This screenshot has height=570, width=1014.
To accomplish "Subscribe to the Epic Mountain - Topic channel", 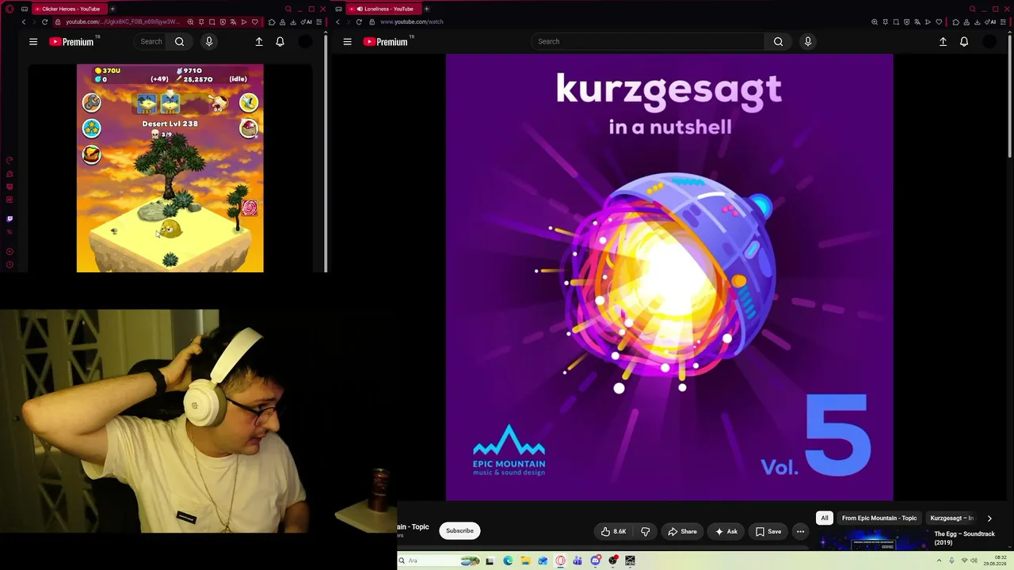I will click(459, 531).
